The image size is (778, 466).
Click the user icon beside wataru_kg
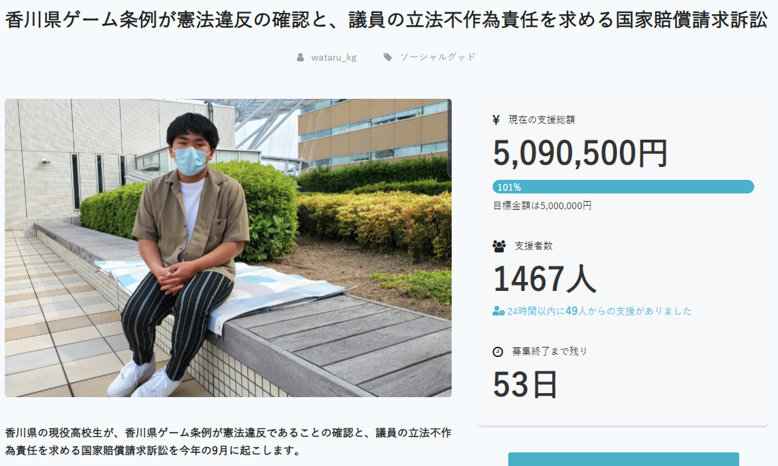300,57
